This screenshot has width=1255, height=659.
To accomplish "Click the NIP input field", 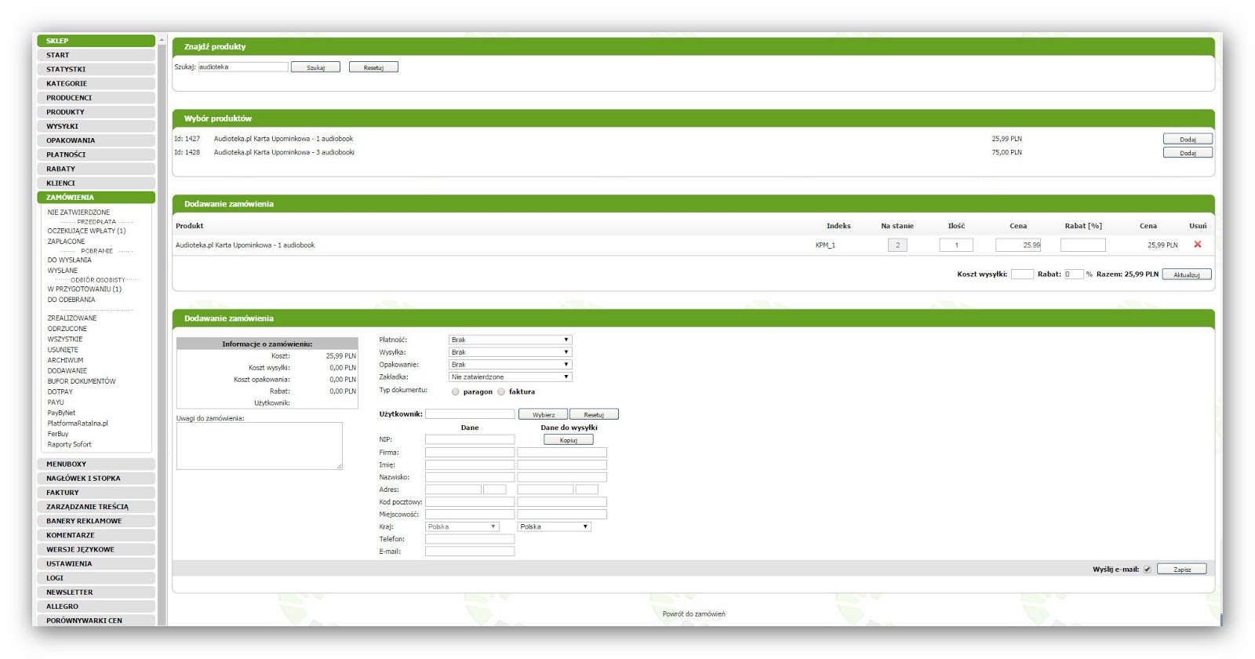I will point(470,440).
